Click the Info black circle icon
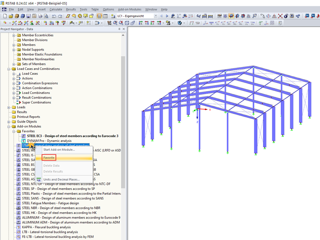 click(x=286, y=16)
